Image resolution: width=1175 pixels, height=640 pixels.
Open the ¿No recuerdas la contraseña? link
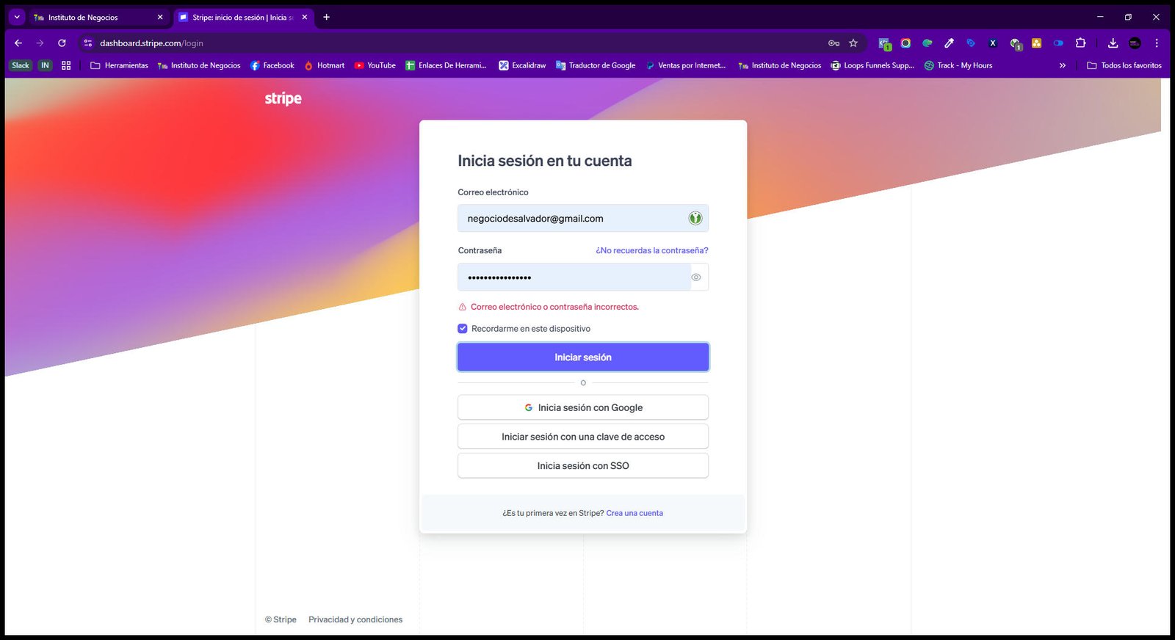pos(652,250)
